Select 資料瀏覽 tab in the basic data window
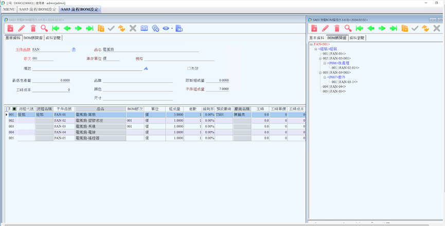 tap(53, 38)
